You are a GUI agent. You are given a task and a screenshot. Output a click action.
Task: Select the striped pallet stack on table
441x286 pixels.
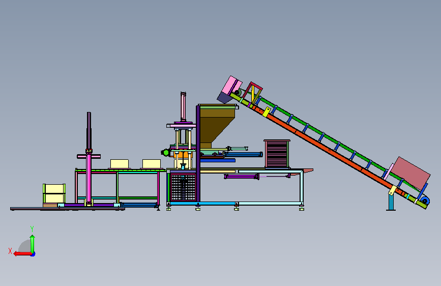tap(277, 154)
